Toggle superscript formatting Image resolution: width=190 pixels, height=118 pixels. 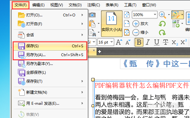click(x=184, y=42)
